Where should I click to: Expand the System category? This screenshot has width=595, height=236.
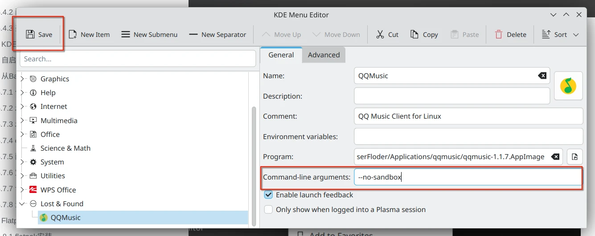22,162
